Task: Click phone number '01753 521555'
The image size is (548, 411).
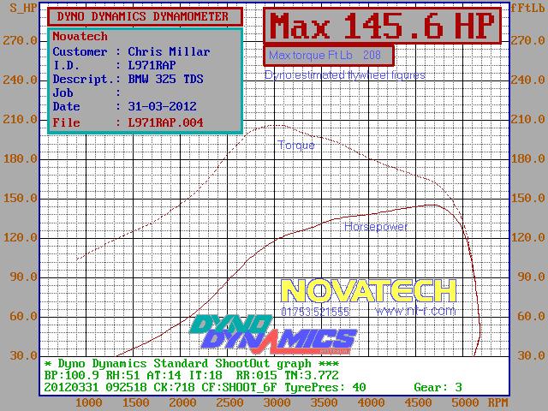Action: pos(315,312)
